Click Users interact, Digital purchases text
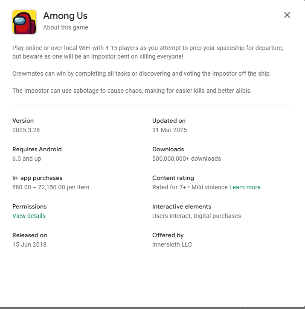The height and width of the screenshot is (309, 305). pos(197,216)
